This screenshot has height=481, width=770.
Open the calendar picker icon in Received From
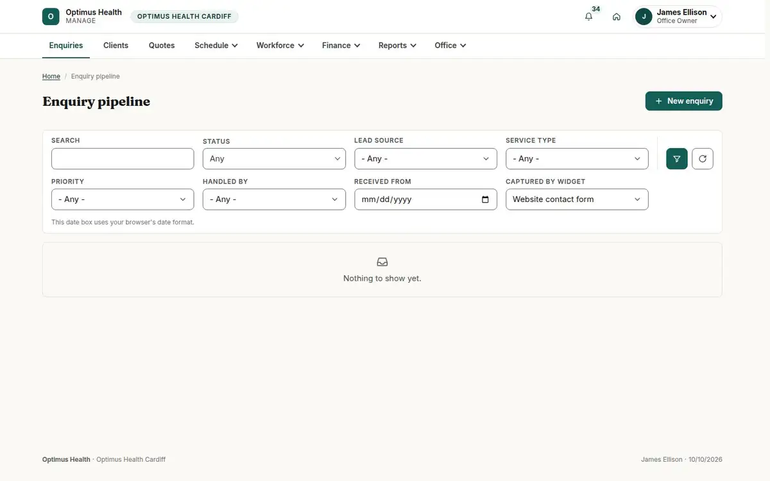pyautogui.click(x=485, y=199)
